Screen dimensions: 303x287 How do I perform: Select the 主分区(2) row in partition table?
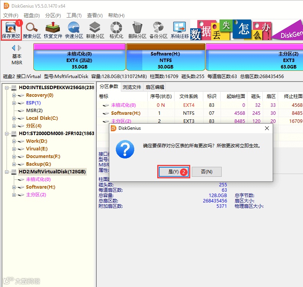pos(200,121)
